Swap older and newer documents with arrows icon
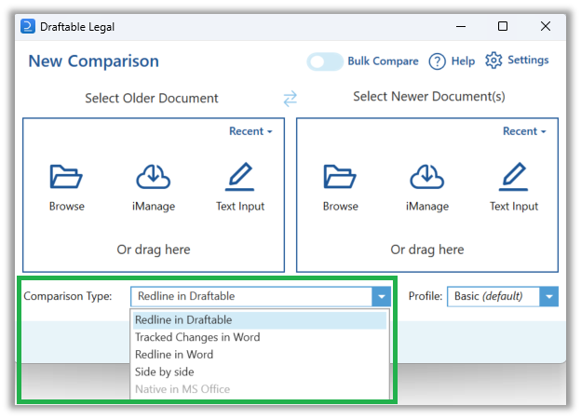The height and width of the screenshot is (419, 581). [290, 98]
